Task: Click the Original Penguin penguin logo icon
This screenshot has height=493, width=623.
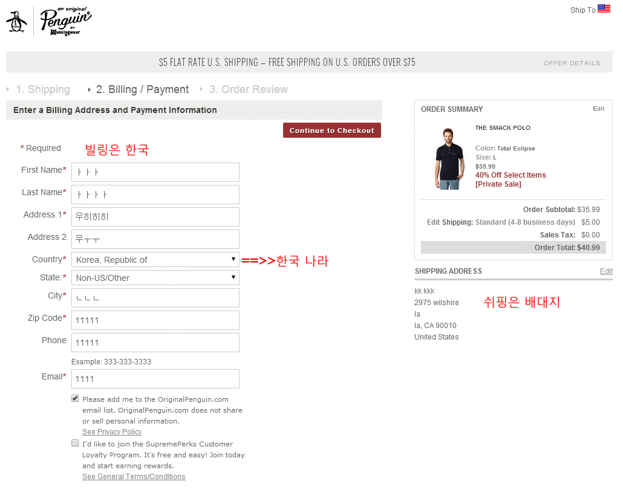Action: [16, 22]
